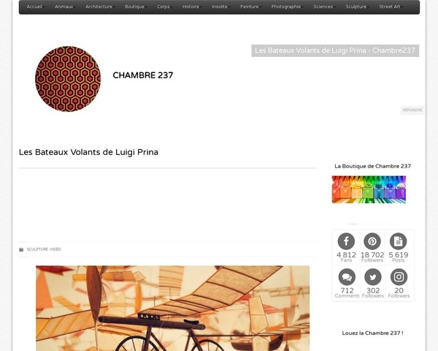Click the Chambre 237 hexagon logo
The width and height of the screenshot is (438, 351).
68,79
